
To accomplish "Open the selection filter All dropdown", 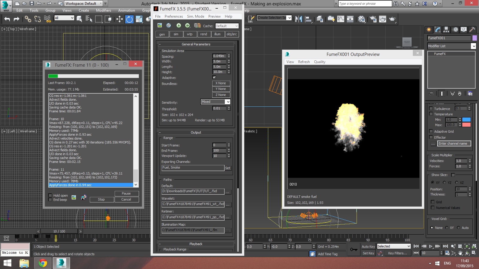I will click(64, 18).
